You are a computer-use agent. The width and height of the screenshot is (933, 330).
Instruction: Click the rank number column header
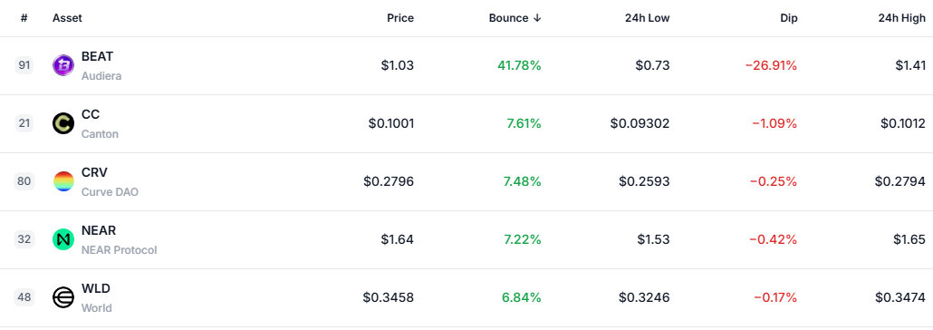(24, 18)
